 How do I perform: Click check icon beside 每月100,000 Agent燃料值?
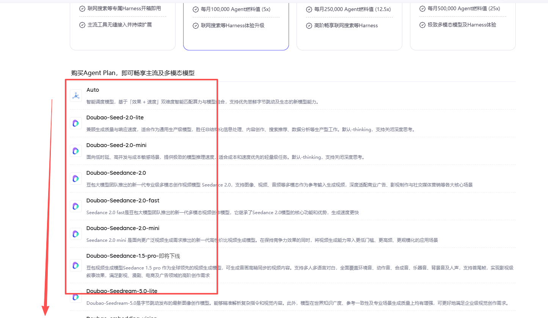196,9
